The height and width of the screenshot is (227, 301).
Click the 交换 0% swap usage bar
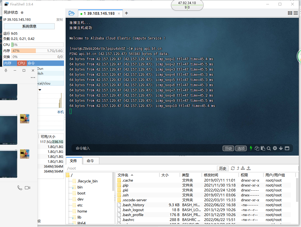(x=37, y=57)
